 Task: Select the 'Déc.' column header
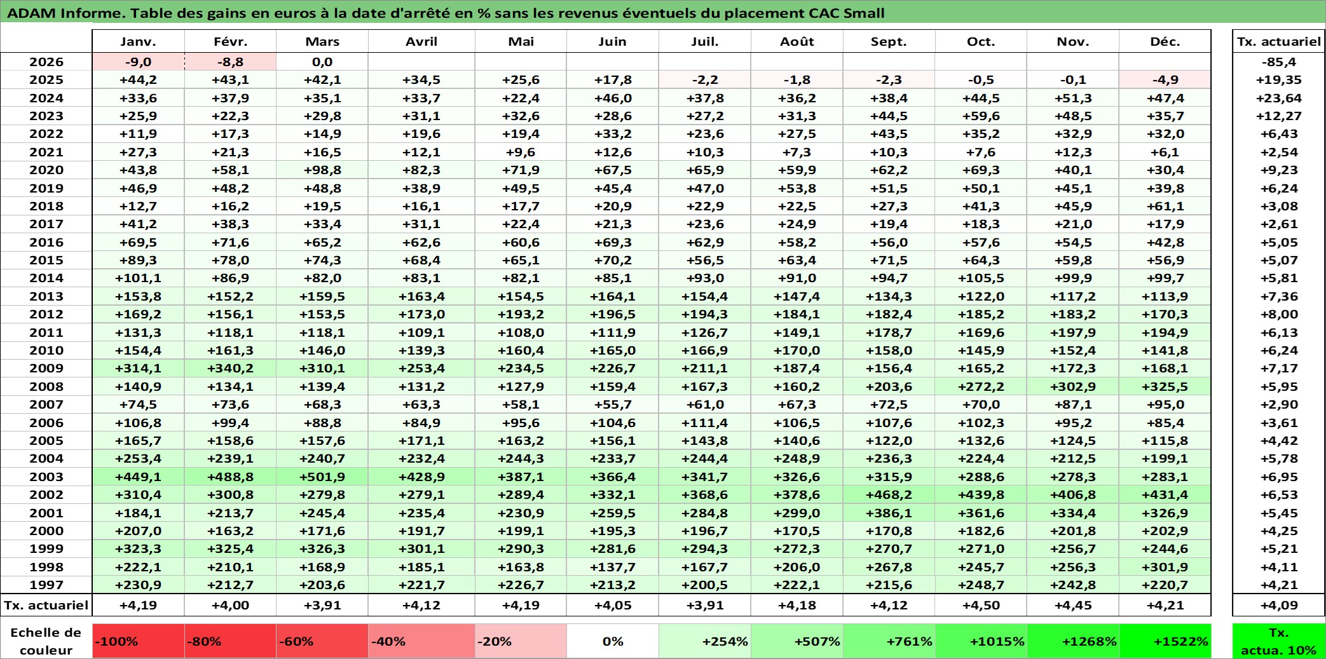1165,41
